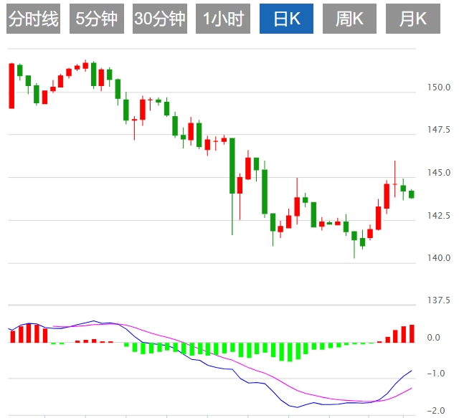The image size is (459, 418).
Task: Click the active 日K tab
Action: click(286, 19)
